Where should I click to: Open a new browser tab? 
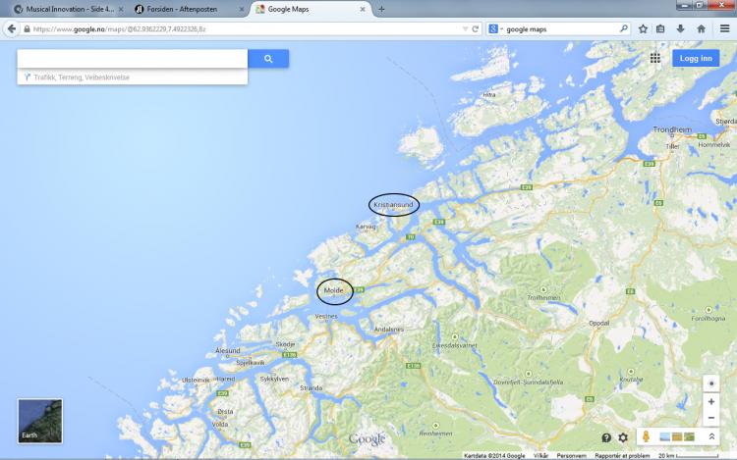click(x=381, y=9)
